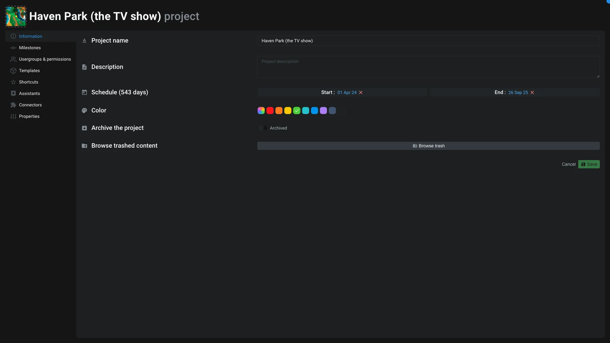This screenshot has height=343, width=610.
Task: Expand the Description section
Action: (107, 67)
